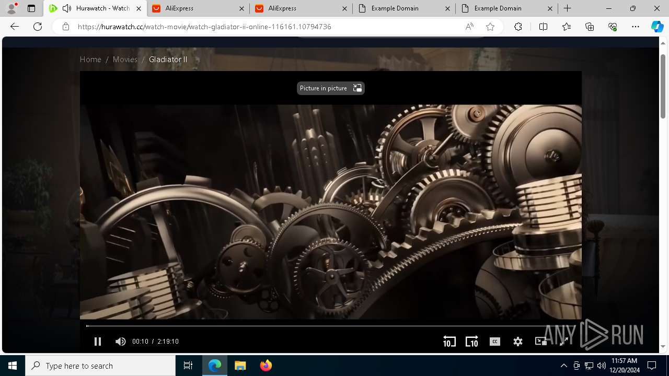Switch to first AliExpress tab
Image resolution: width=669 pixels, height=376 pixels.
pyautogui.click(x=199, y=8)
